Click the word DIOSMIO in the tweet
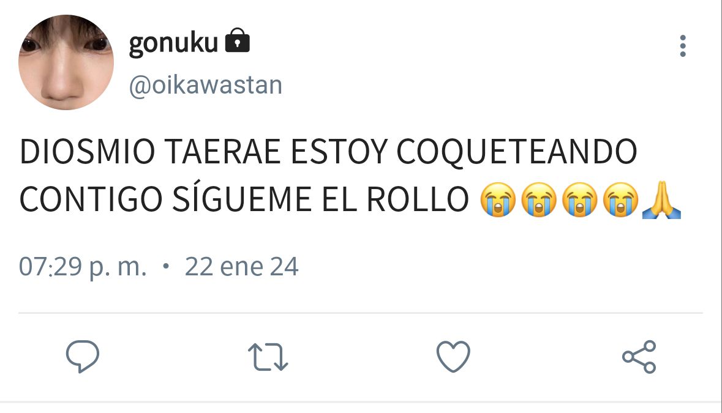The image size is (722, 413). pos(87,152)
